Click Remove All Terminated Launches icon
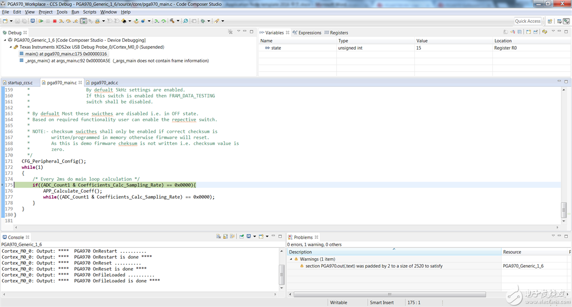Viewport: 572px width, 307px height. pyautogui.click(x=230, y=32)
